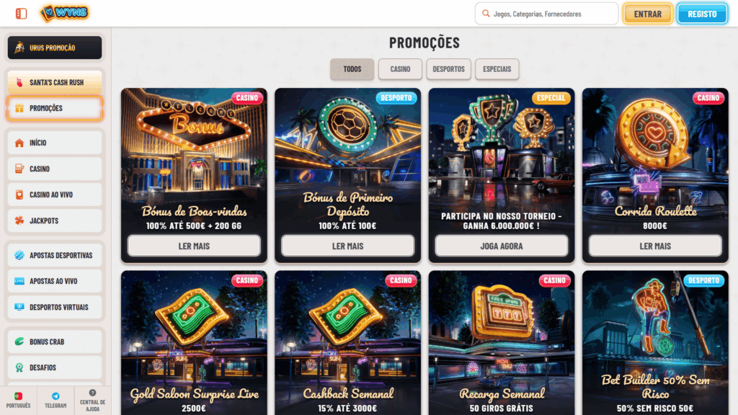The width and height of the screenshot is (738, 415).
Task: Select the Desportos promotions tab
Action: [x=448, y=69]
